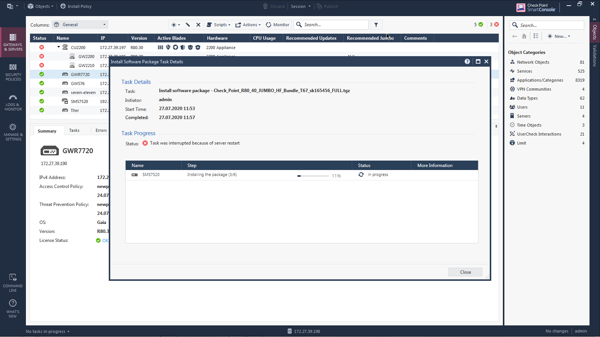This screenshot has height=337, width=600.
Task: Close the Install Software Package Task dialog
Action: pyautogui.click(x=465, y=272)
